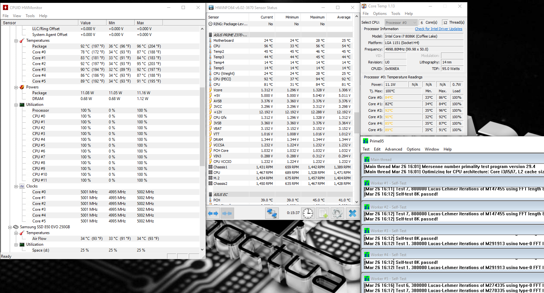
Task: Click HWiNFO Vcore voltage bolt icon
Action: 210,90
